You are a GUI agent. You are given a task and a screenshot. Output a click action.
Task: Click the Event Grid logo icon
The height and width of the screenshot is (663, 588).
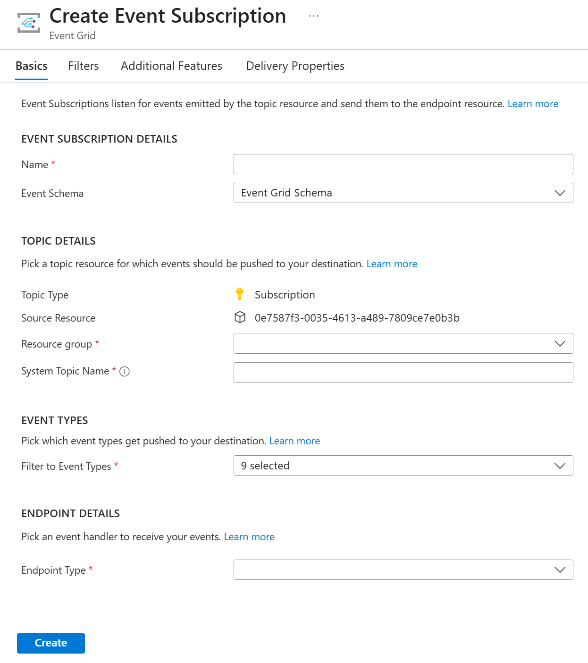click(29, 23)
